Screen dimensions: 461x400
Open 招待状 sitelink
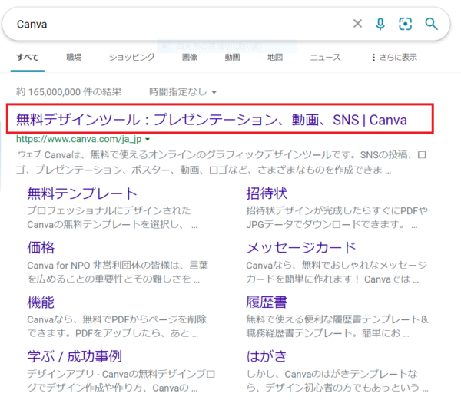click(x=267, y=193)
